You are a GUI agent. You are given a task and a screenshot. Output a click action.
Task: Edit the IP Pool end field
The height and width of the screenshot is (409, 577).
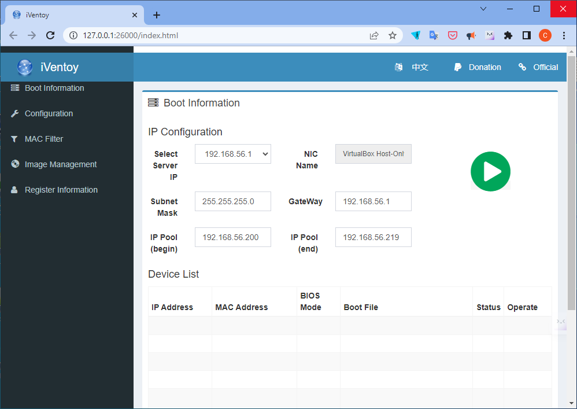pyautogui.click(x=373, y=237)
